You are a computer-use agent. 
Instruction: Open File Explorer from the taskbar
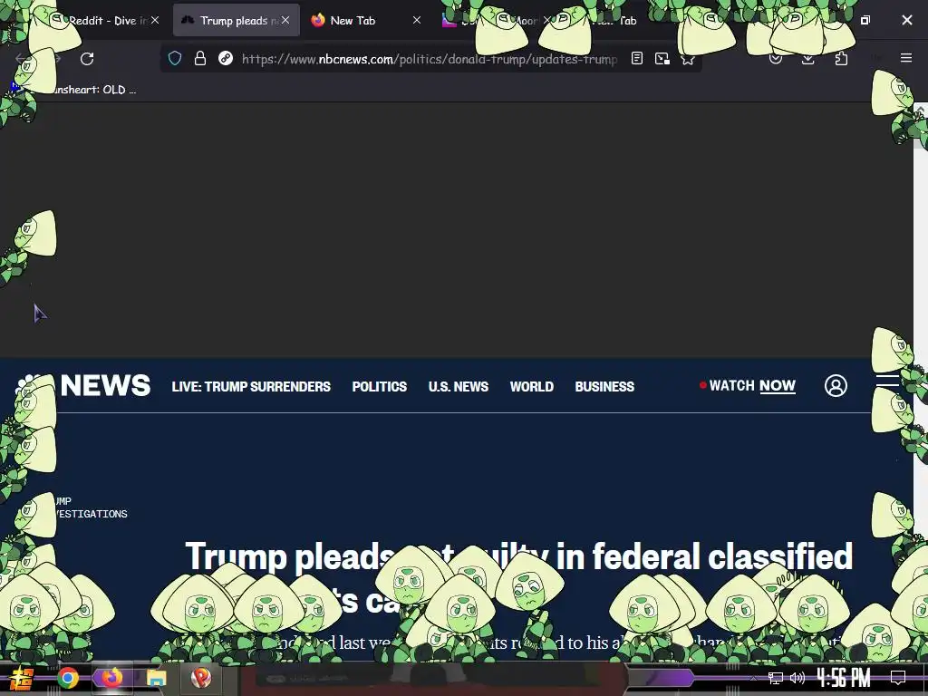[156, 678]
